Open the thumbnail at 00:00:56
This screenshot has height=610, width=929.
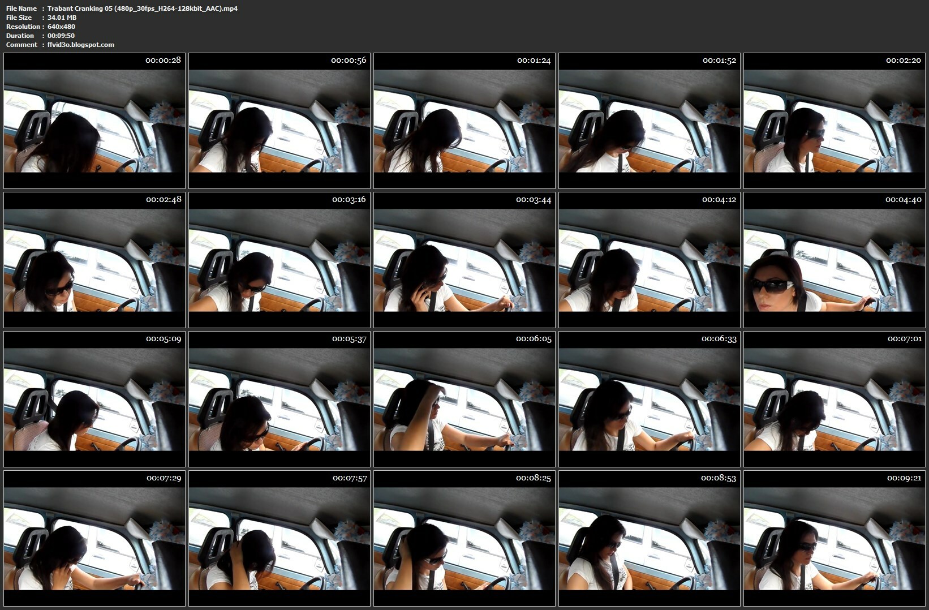[x=279, y=121]
